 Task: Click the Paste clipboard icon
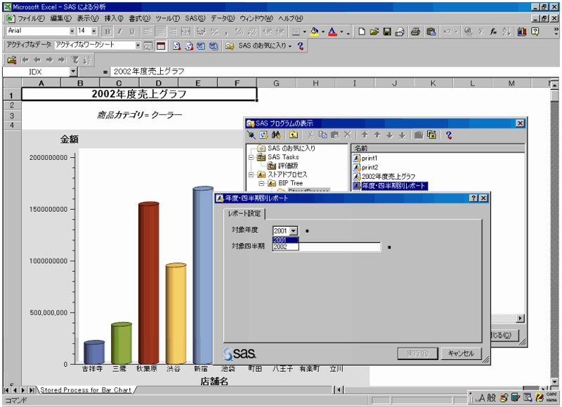[431, 32]
